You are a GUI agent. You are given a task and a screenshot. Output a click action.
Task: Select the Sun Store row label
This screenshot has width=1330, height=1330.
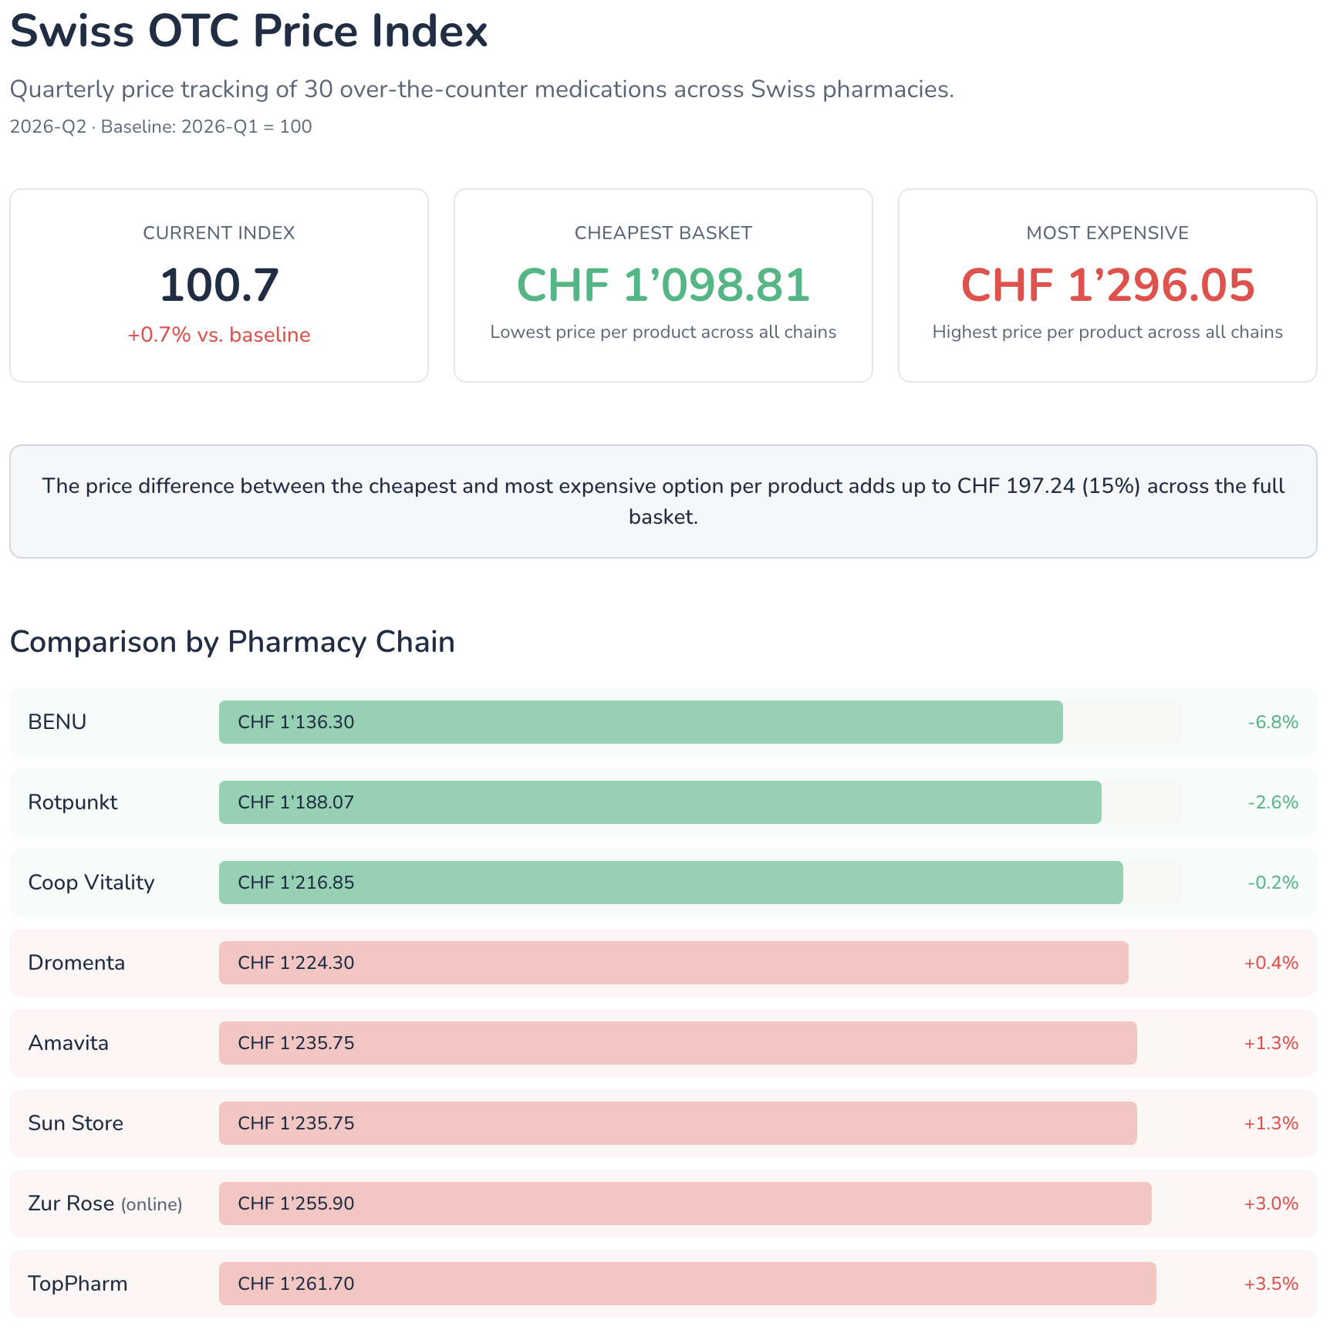pos(76,1123)
